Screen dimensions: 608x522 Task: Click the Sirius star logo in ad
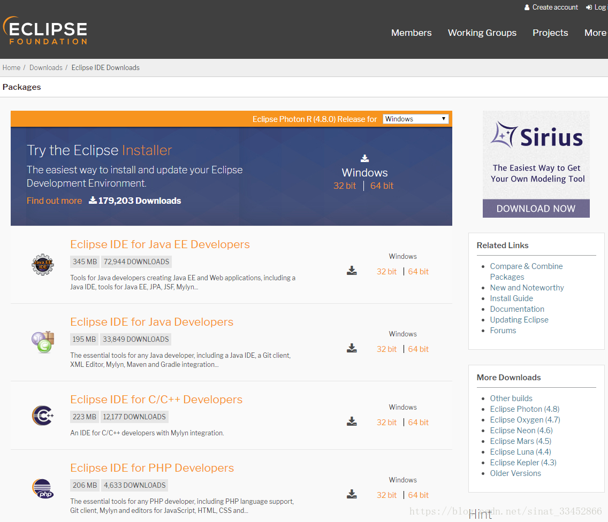pyautogui.click(x=504, y=135)
